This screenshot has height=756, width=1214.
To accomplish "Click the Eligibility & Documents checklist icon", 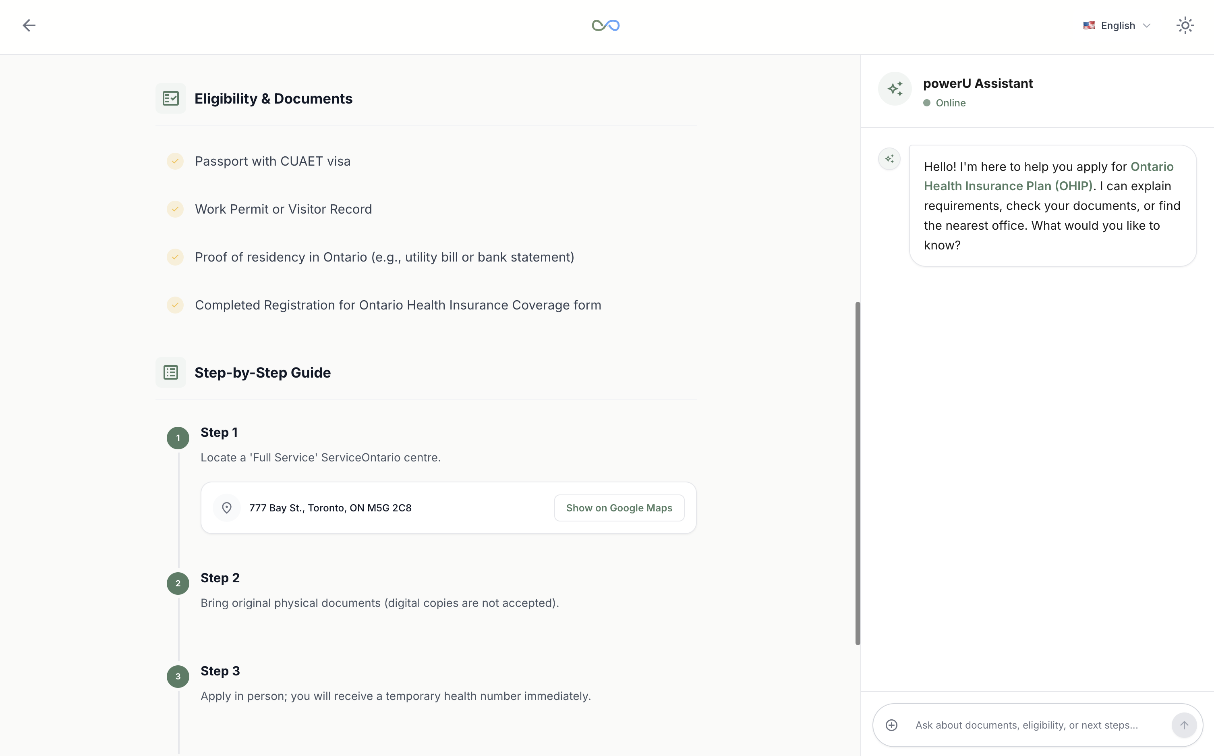I will [x=170, y=98].
